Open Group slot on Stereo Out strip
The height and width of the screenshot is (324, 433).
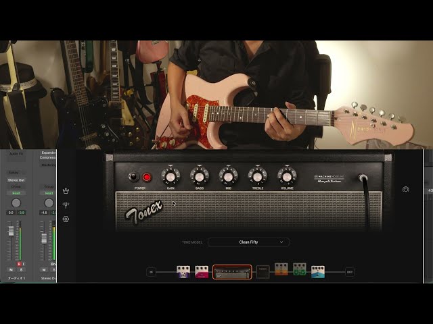pyautogui.click(x=49, y=187)
